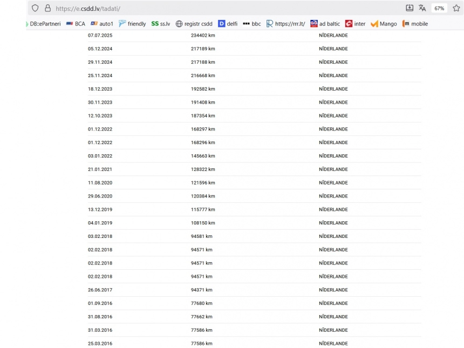Open the ss.lv bookmark
Image resolution: width=464 pixels, height=348 pixels.
pyautogui.click(x=161, y=24)
